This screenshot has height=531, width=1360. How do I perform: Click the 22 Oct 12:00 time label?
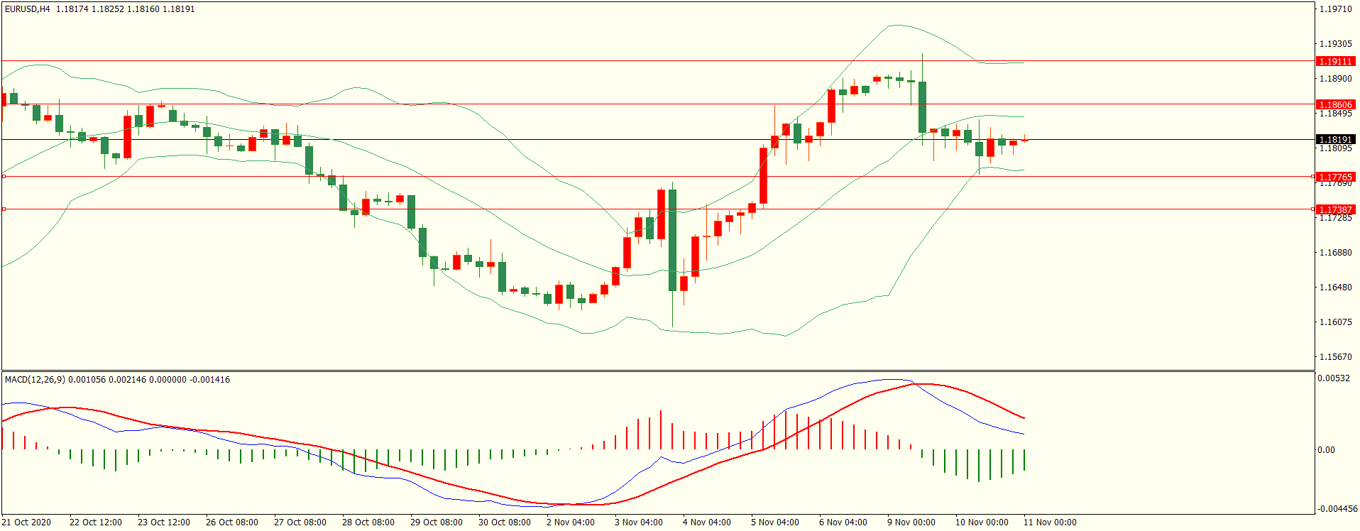coord(96,522)
